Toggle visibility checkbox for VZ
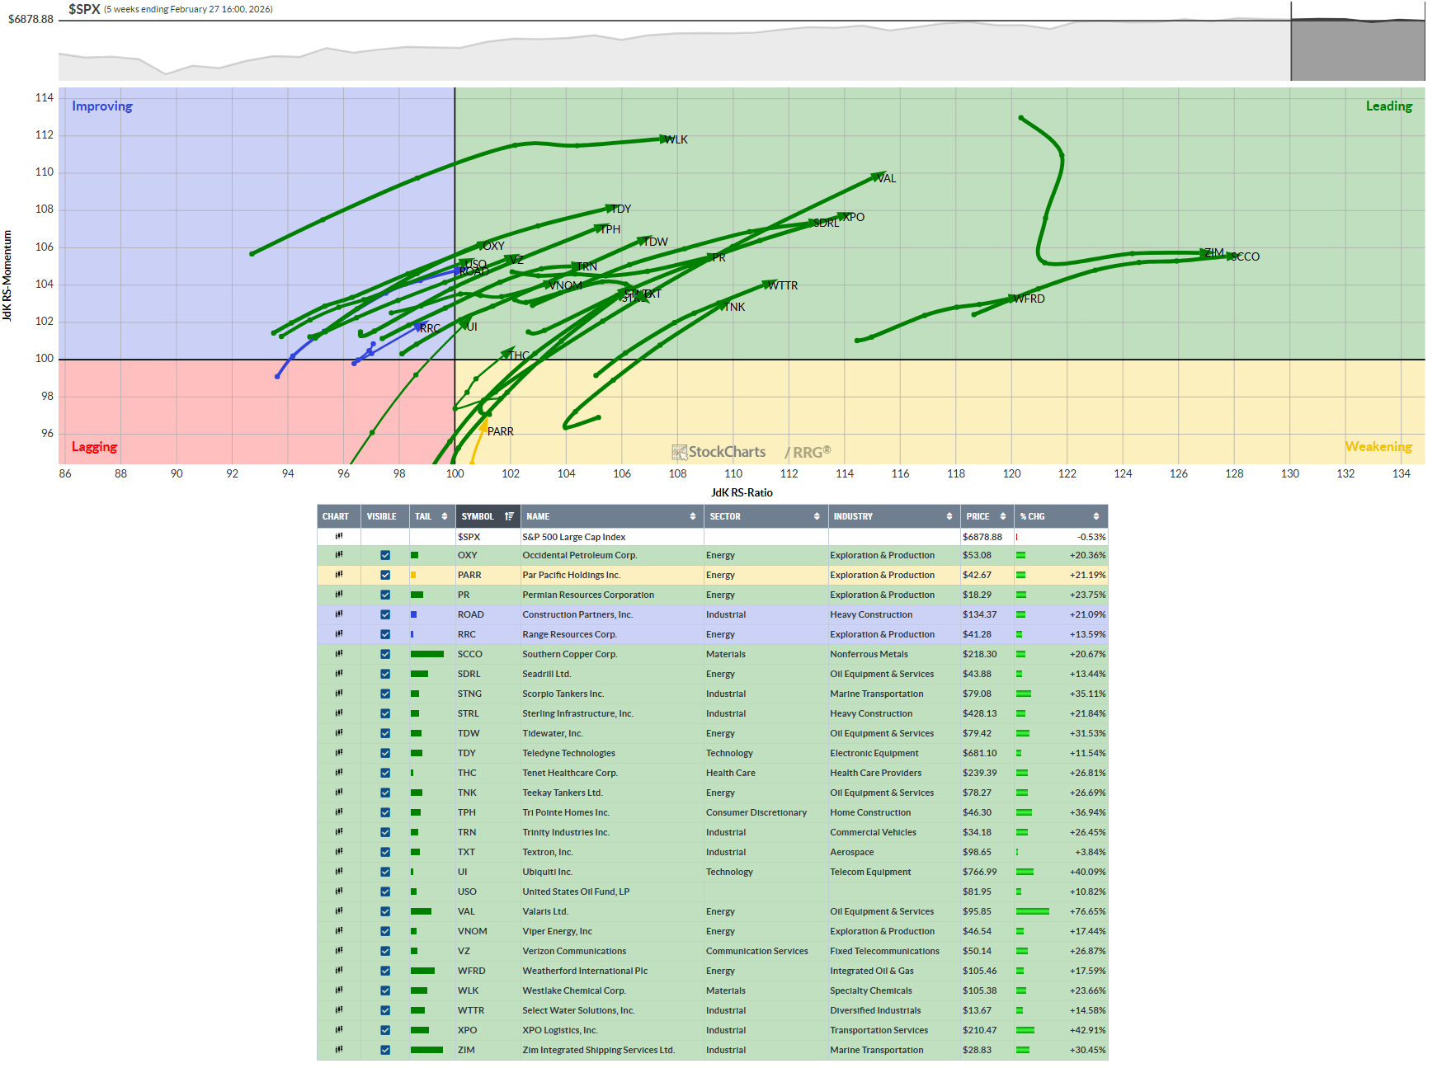The image size is (1437, 1068). click(385, 951)
